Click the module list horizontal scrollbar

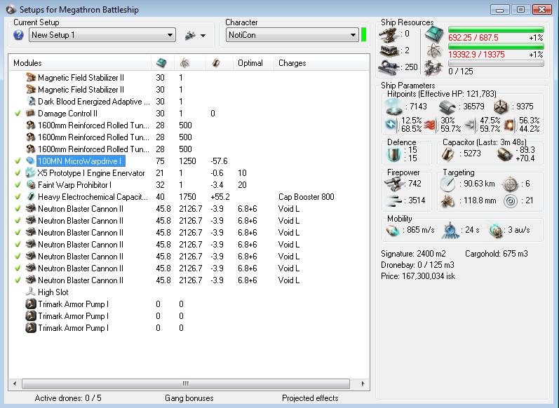tap(186, 383)
